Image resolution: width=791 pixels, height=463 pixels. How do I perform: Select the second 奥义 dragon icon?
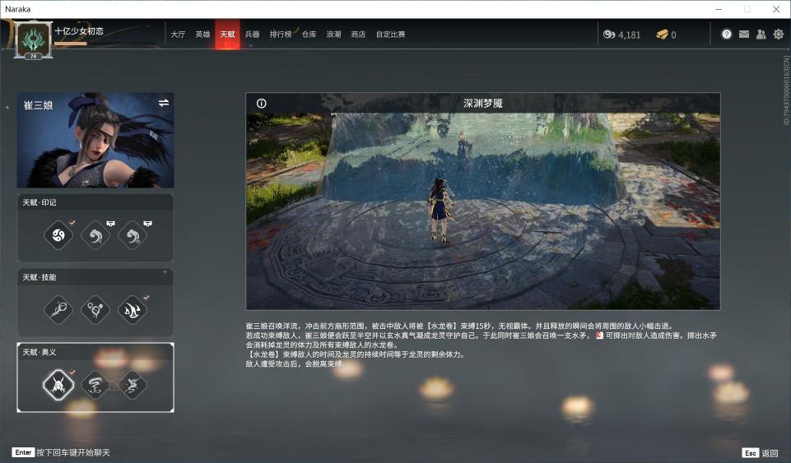(x=95, y=385)
